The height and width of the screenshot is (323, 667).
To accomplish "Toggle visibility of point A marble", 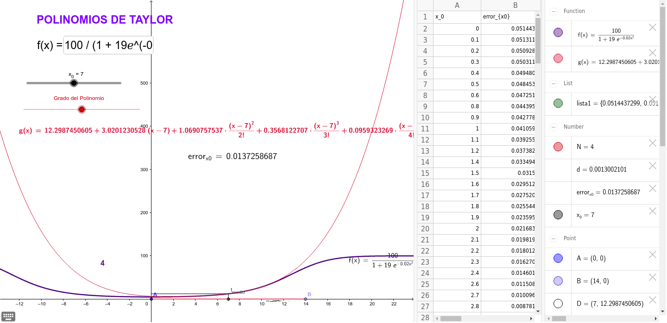I will [x=558, y=259].
